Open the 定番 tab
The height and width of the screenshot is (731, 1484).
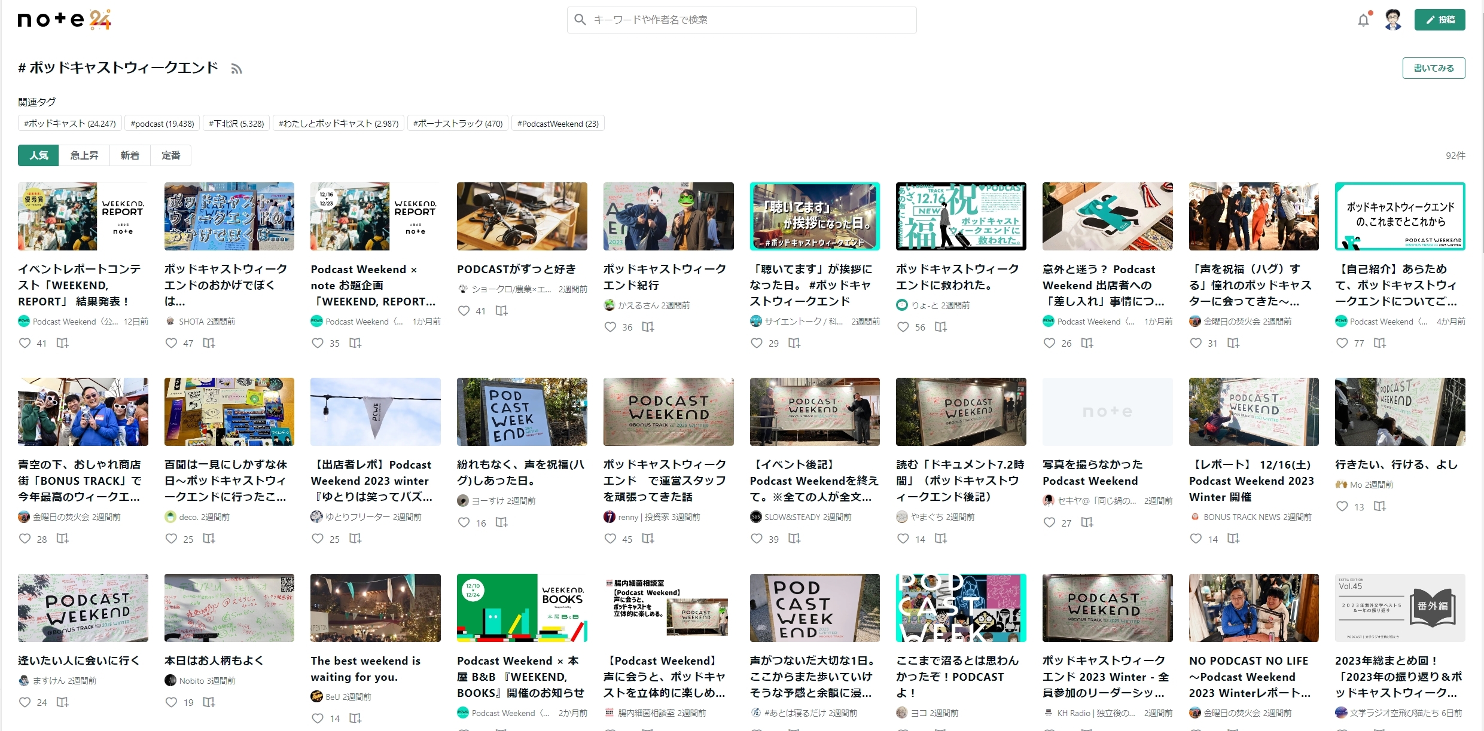click(x=170, y=155)
